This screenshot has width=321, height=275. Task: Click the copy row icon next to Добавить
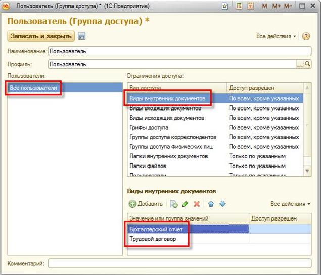pos(174,204)
